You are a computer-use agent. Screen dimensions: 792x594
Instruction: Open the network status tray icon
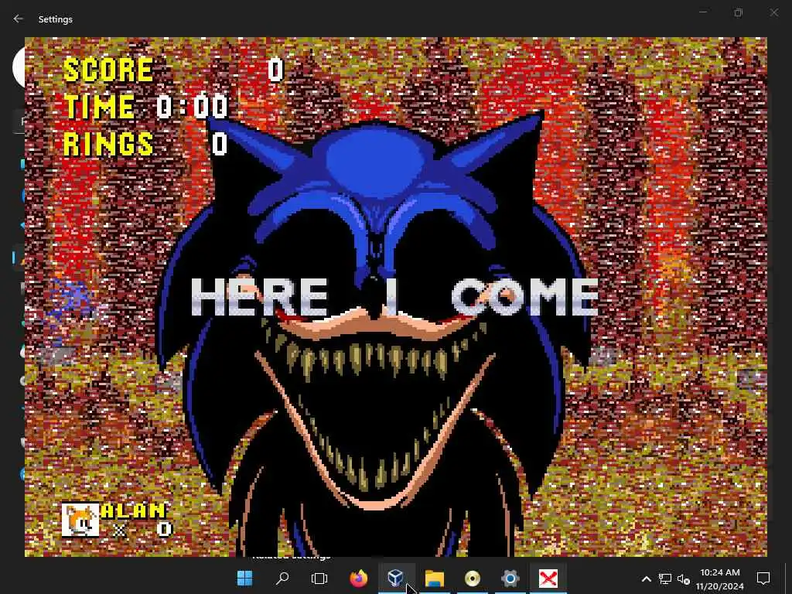pos(664,579)
